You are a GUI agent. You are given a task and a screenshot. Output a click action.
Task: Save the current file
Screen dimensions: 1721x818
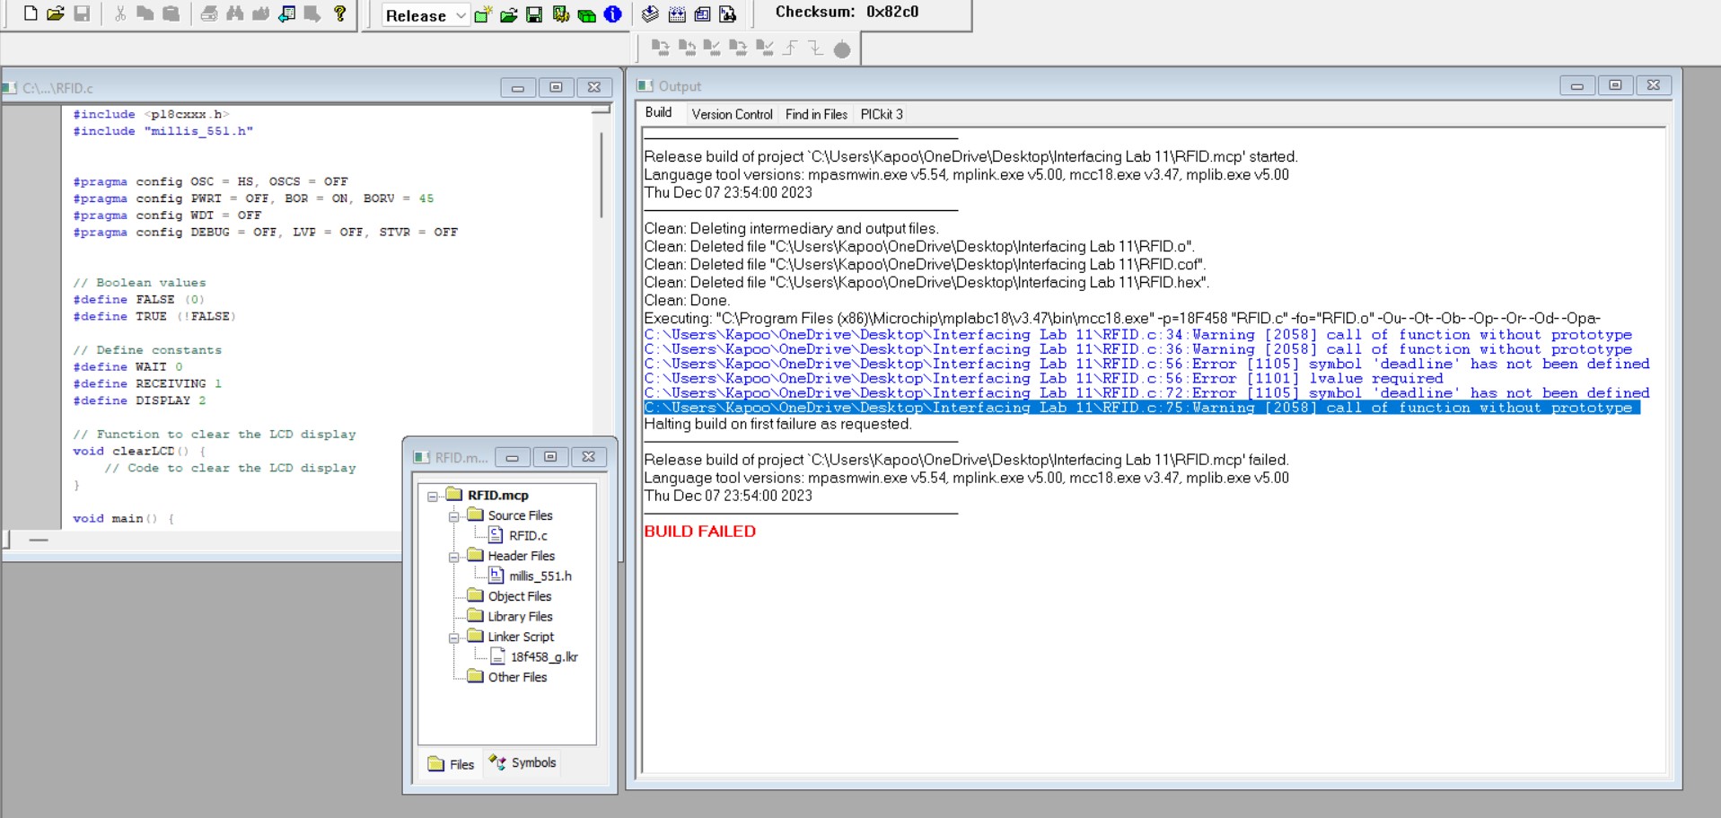tap(83, 13)
